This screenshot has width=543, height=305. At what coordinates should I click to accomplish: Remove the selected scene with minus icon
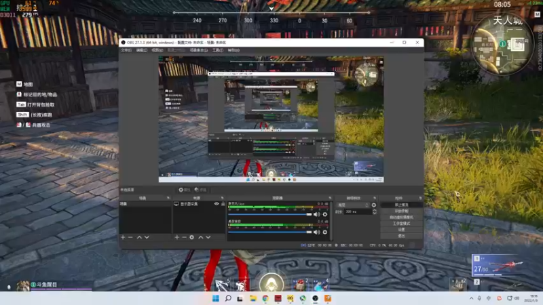pos(130,237)
